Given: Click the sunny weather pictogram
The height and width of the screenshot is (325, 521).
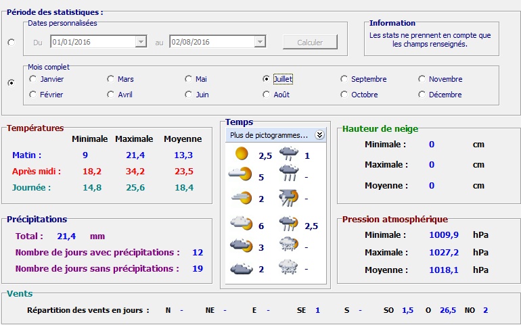Looking at the screenshot, I should 242,153.
